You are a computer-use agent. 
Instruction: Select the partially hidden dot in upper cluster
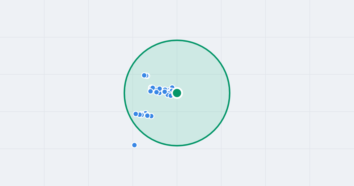tap(147, 76)
